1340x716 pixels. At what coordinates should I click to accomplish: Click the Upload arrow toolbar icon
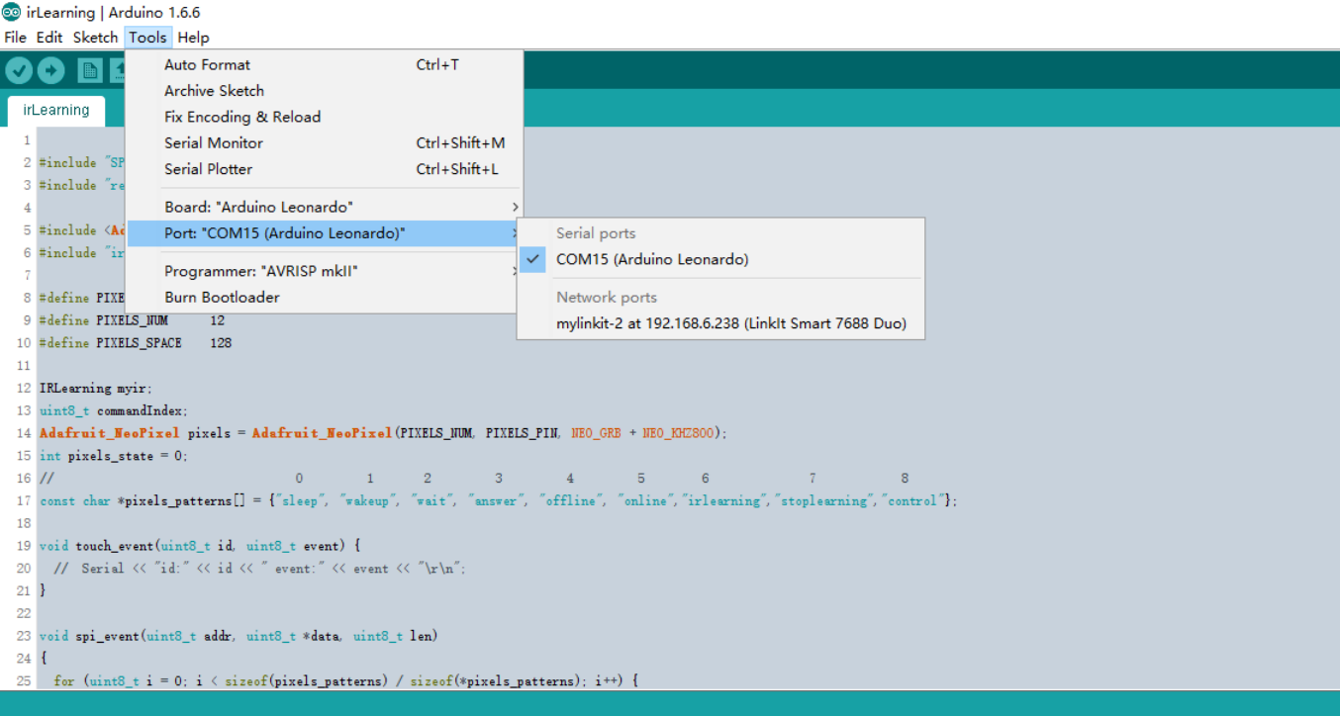(50, 70)
